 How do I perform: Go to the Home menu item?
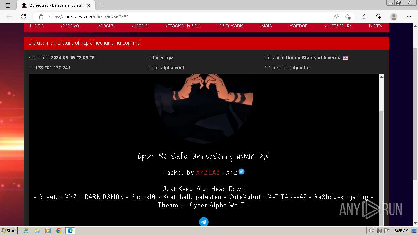[x=37, y=25]
